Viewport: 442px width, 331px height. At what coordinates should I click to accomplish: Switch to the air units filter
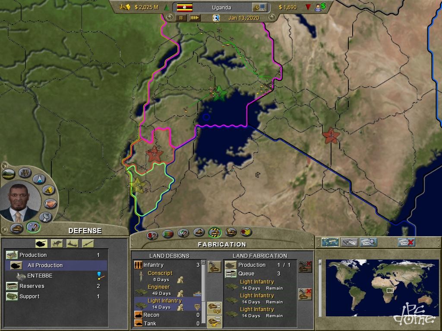point(57,244)
